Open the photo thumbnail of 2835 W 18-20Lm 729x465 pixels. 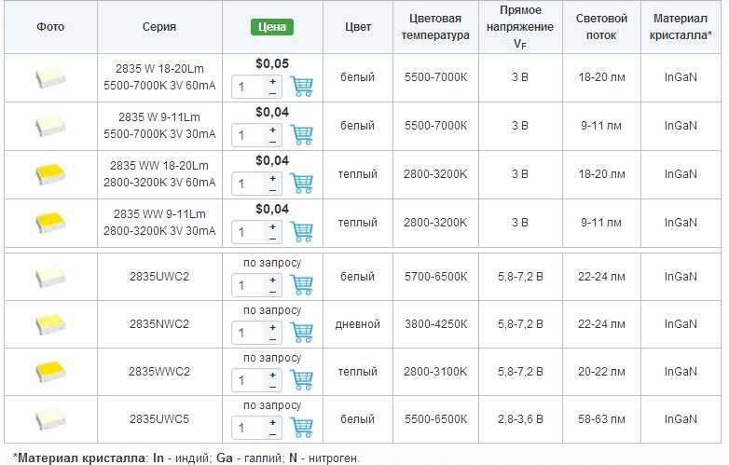(x=50, y=77)
